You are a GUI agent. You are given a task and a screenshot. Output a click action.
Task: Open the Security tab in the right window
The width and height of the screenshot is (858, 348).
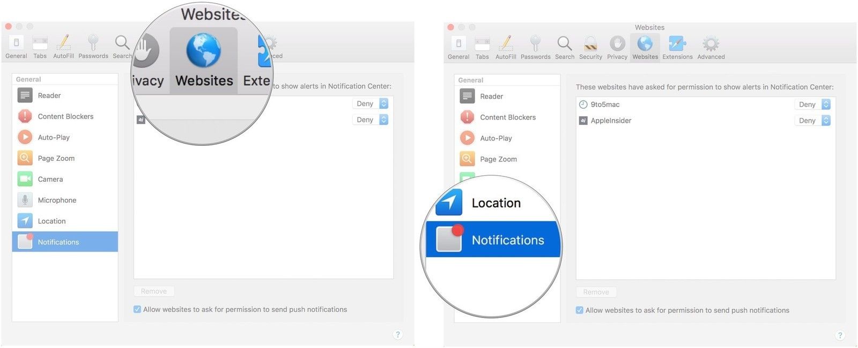[x=590, y=47]
